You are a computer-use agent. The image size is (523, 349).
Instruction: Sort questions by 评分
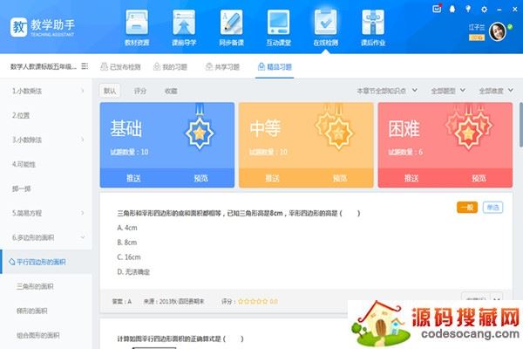(140, 91)
